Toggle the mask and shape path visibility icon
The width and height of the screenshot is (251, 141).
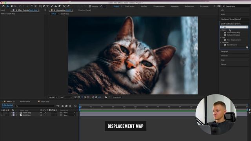pos(82,97)
